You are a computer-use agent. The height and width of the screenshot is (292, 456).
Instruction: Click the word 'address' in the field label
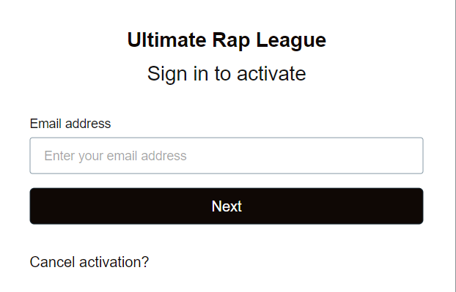click(88, 124)
